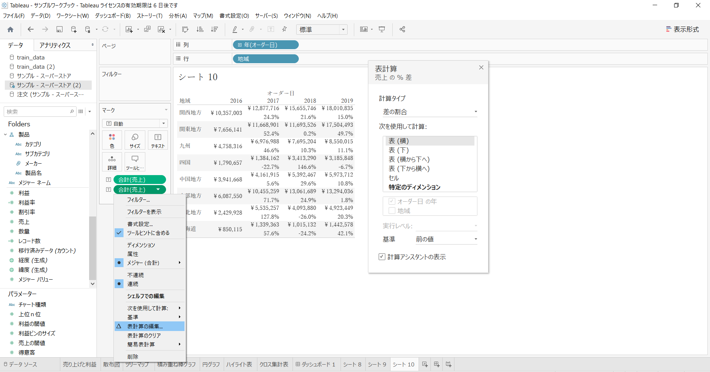The image size is (710, 372).
Task: Select 特定のディメンション in the compute list
Action: pyautogui.click(x=415, y=187)
